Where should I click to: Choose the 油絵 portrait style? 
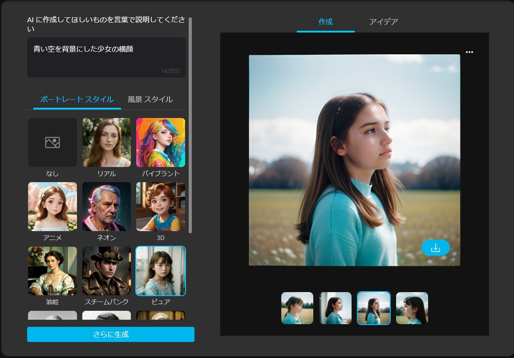pyautogui.click(x=53, y=271)
